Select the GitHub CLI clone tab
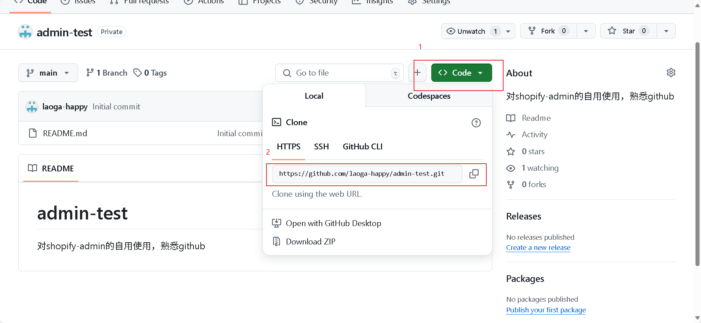The image size is (701, 323). tap(363, 146)
